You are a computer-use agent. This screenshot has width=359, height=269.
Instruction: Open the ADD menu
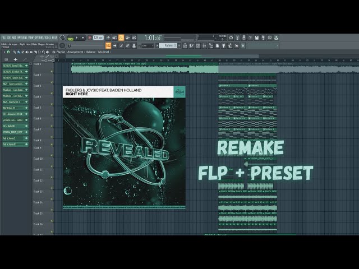[x=14, y=38]
